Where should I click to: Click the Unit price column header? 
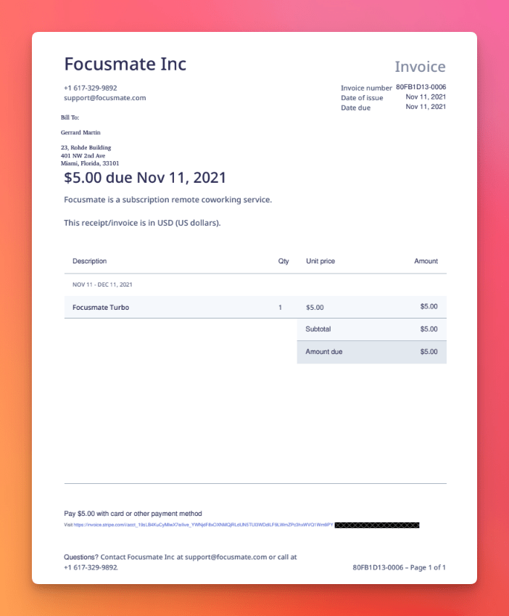click(320, 261)
